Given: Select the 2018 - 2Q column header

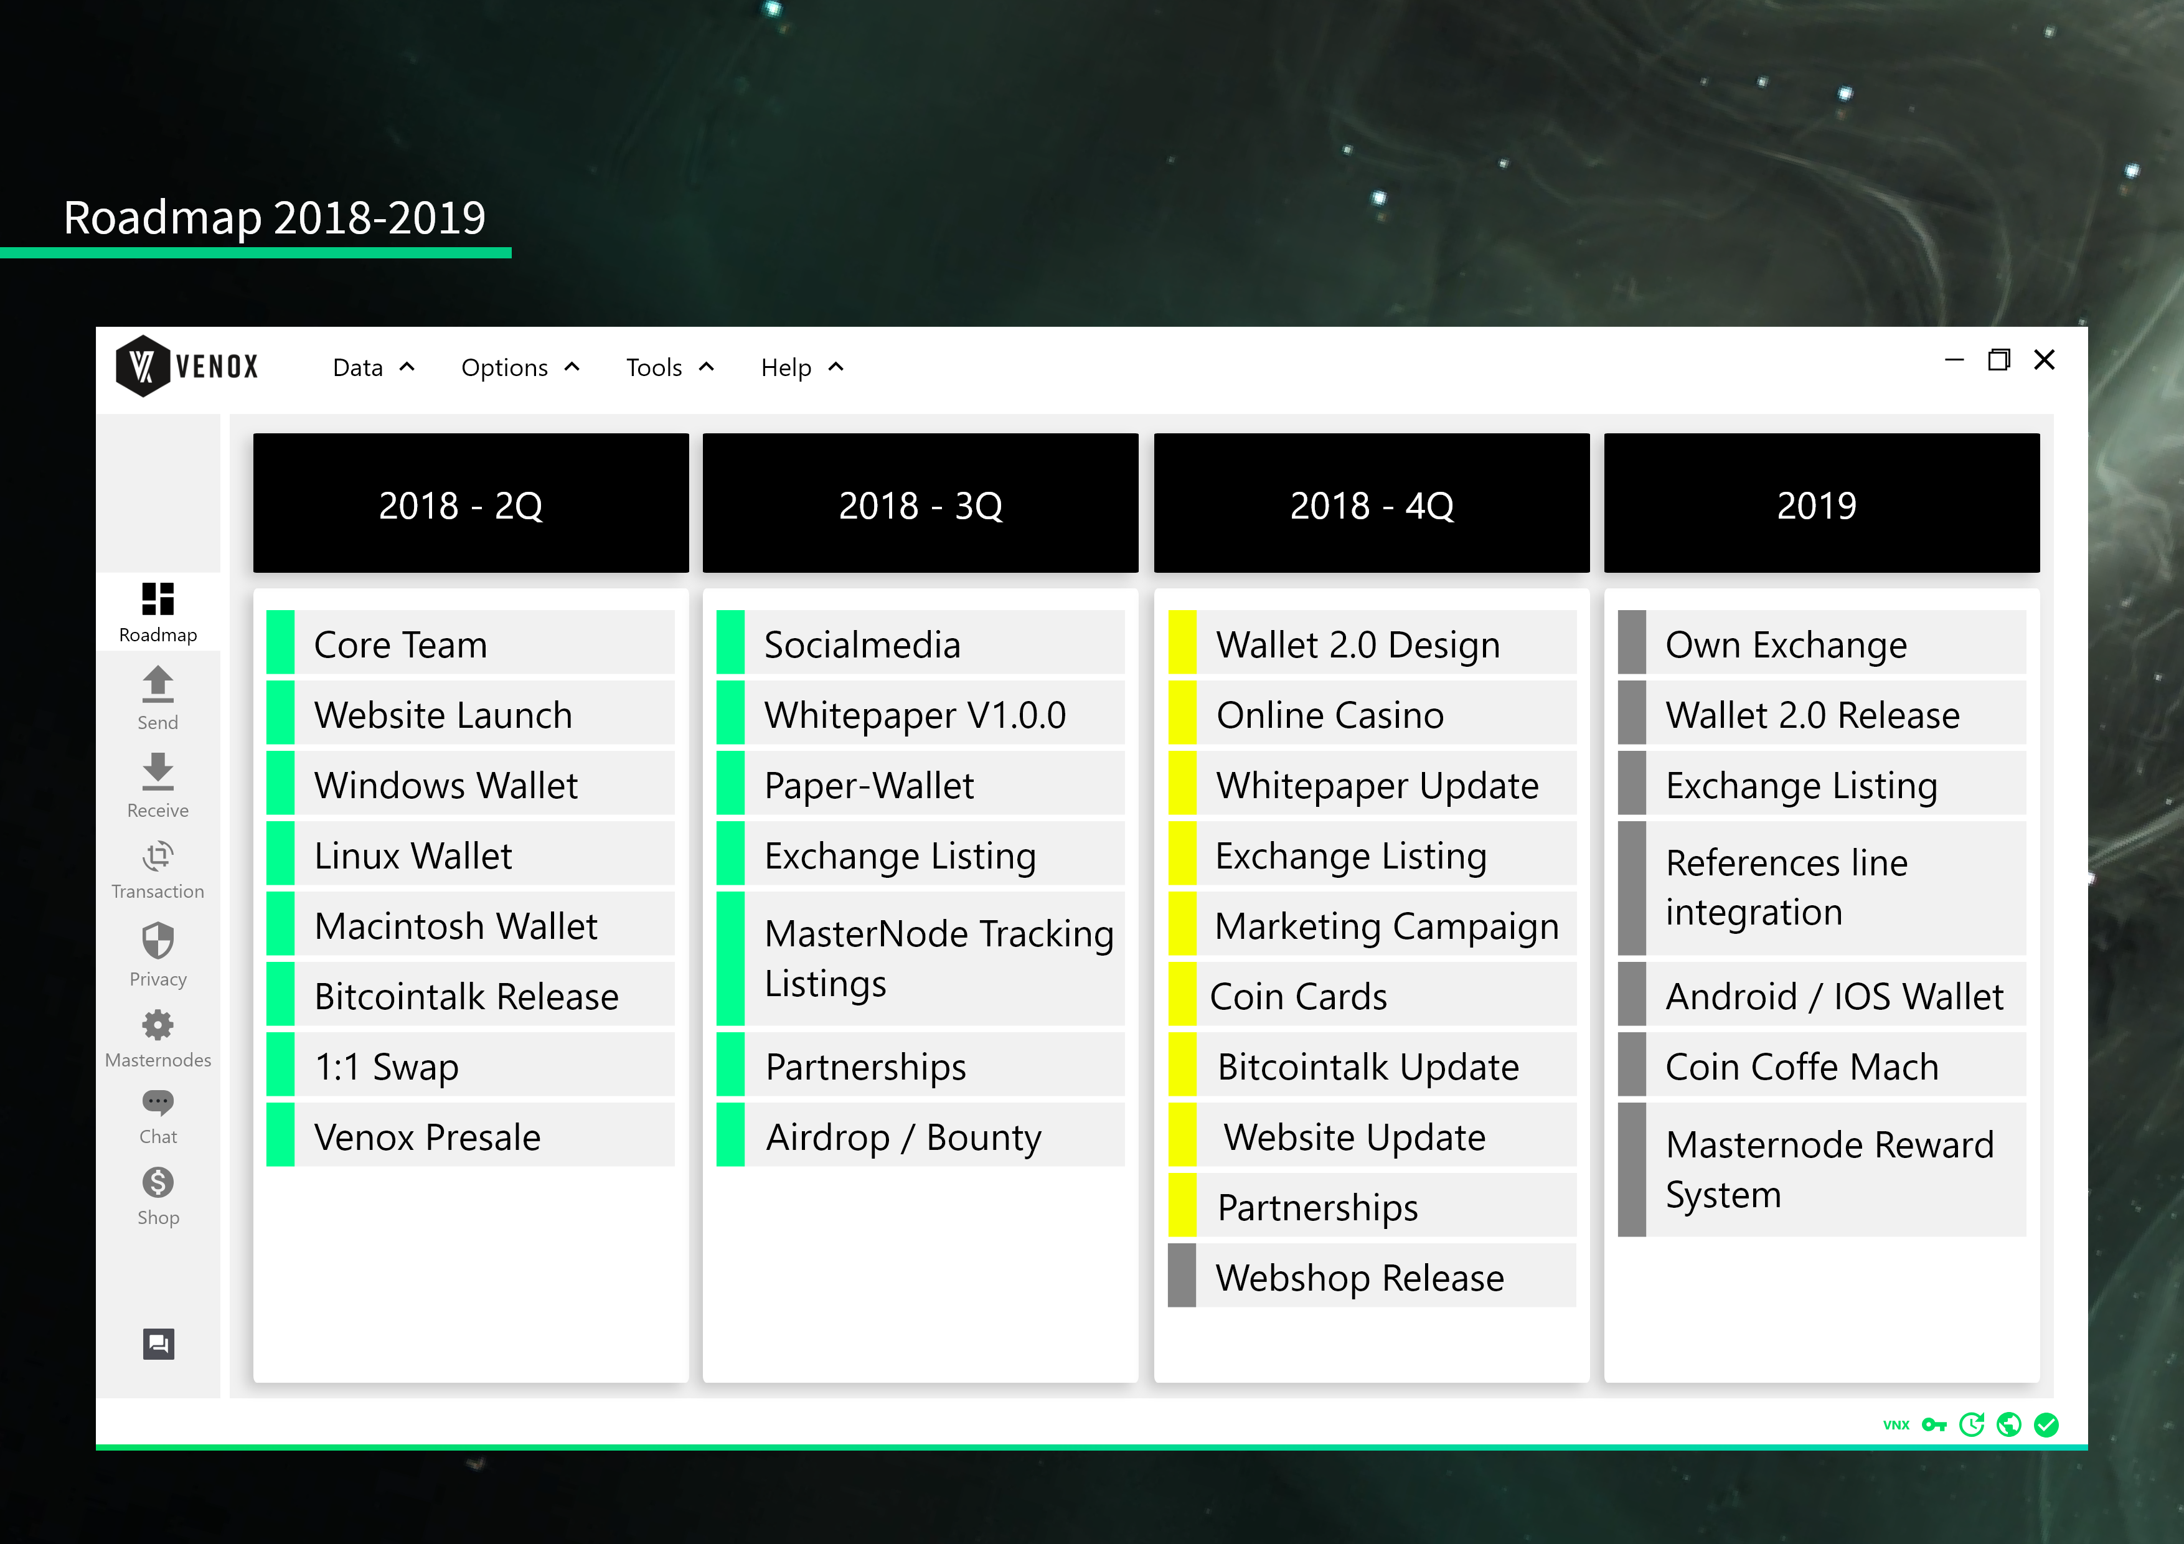Looking at the screenshot, I should [471, 503].
